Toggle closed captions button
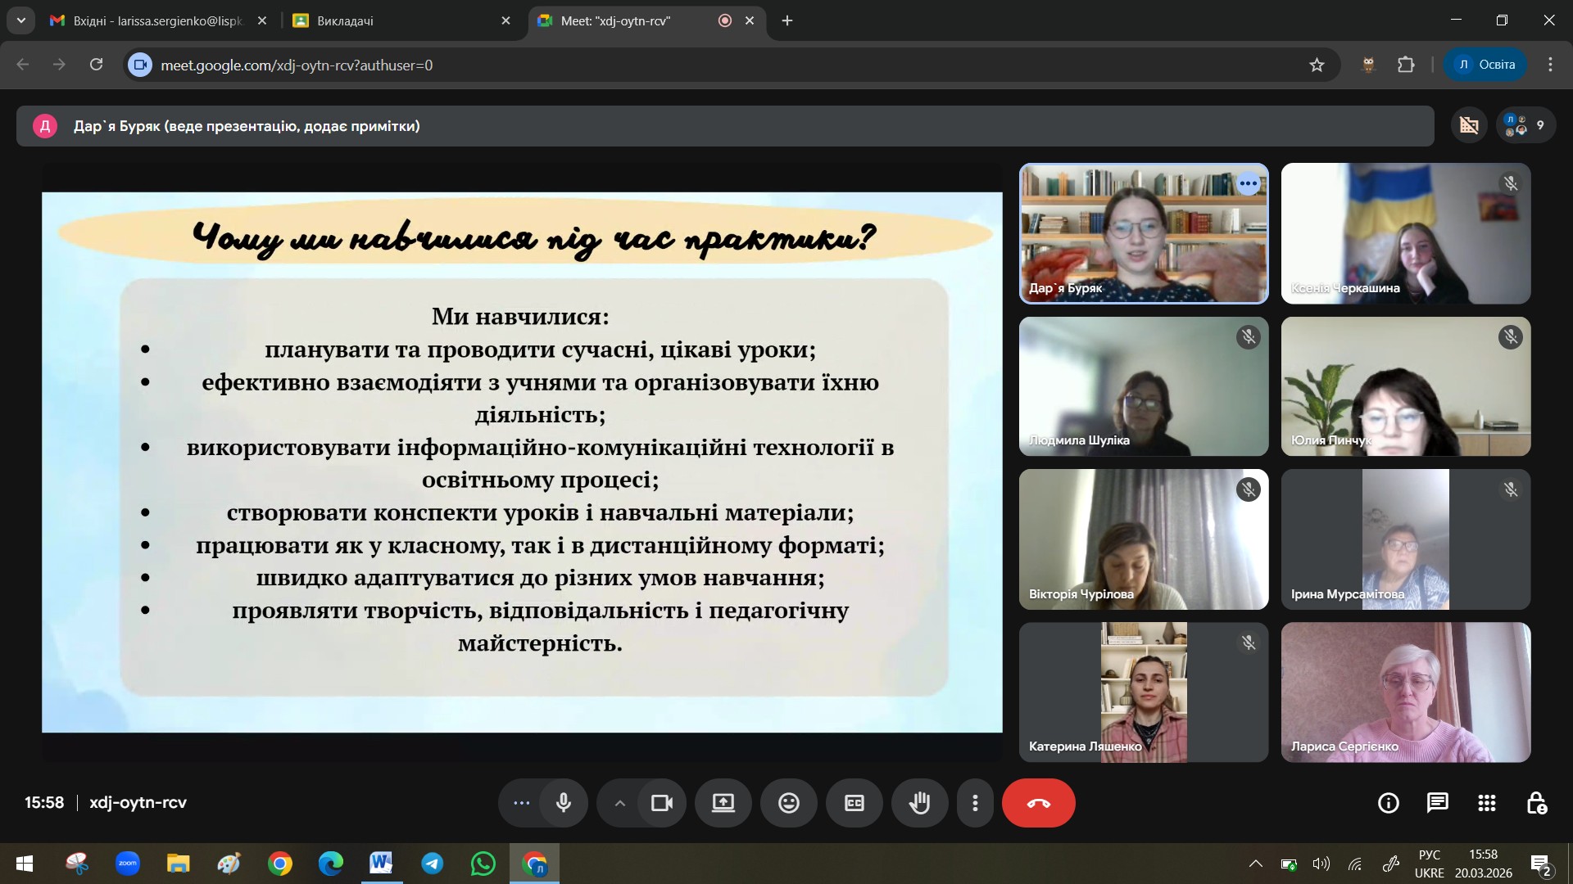The width and height of the screenshot is (1573, 884). (854, 803)
